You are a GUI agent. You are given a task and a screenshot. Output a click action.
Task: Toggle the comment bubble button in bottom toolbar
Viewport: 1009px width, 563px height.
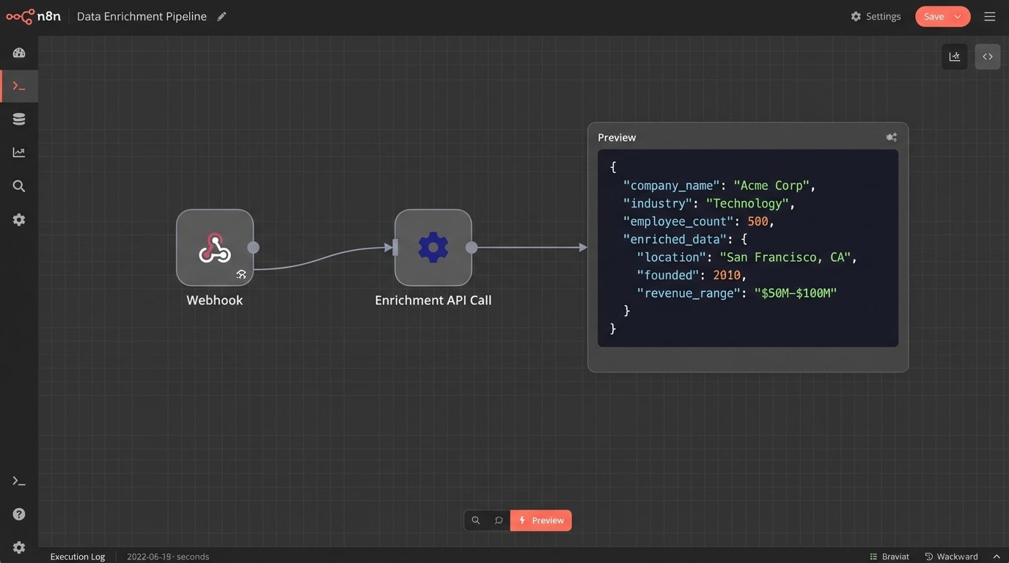[499, 520]
